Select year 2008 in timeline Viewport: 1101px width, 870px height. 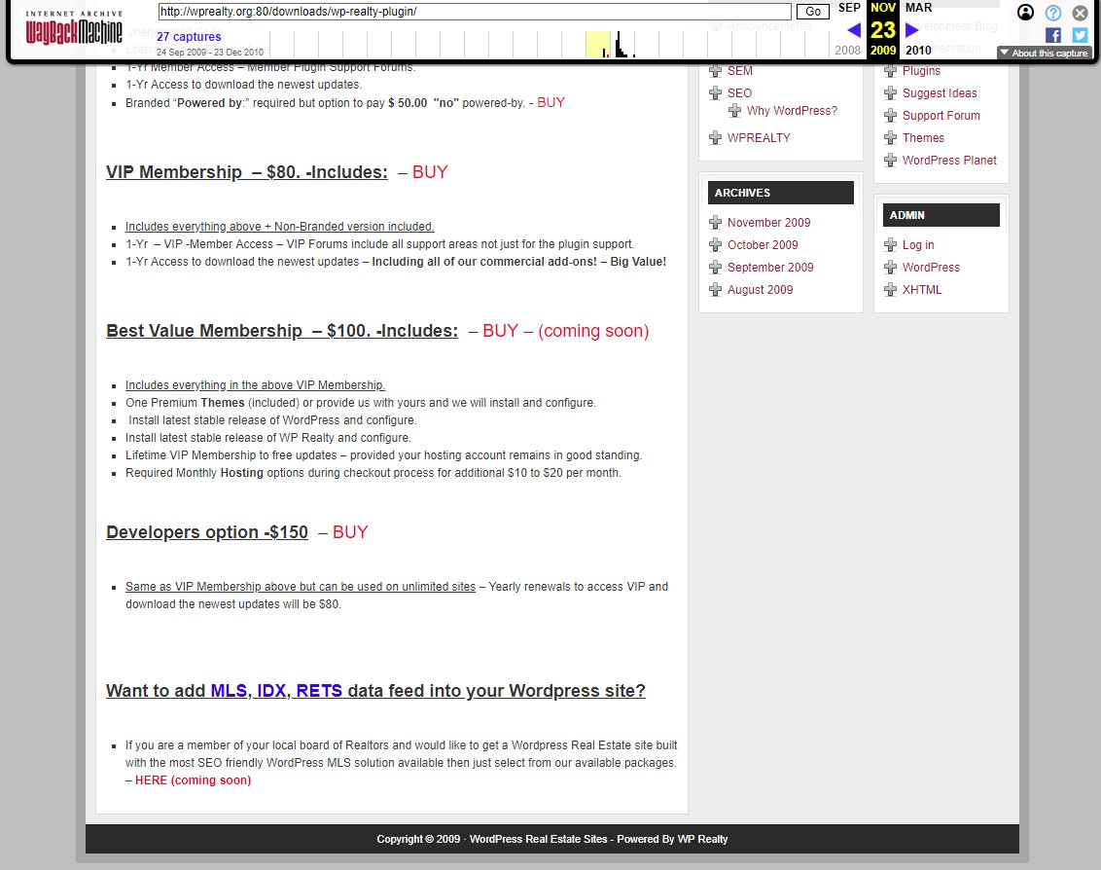point(847,50)
